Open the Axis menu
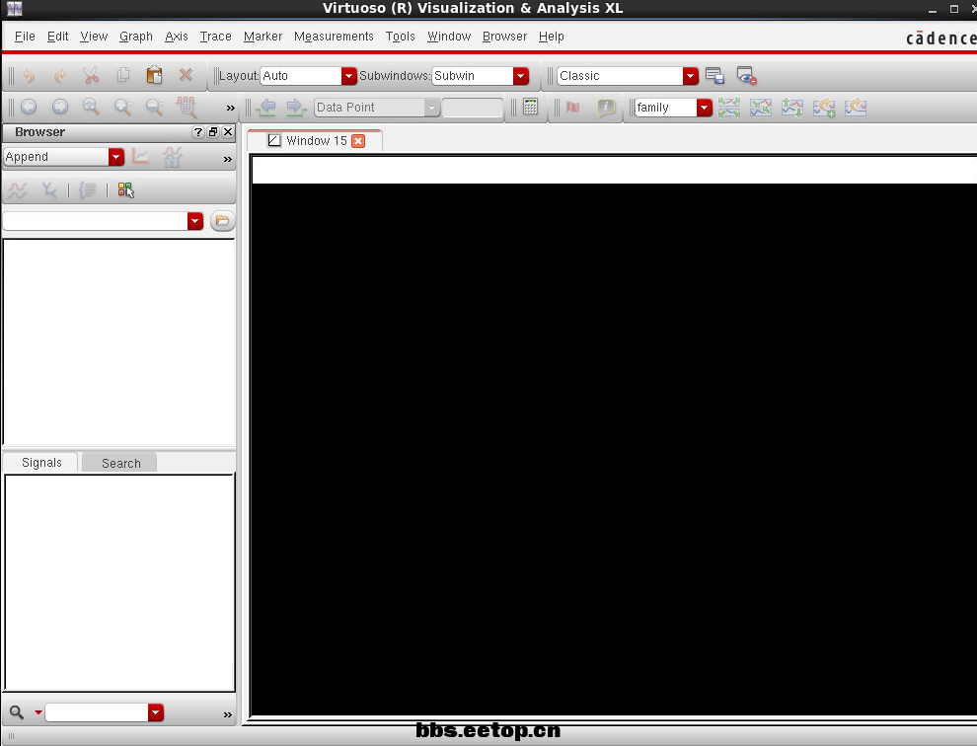The width and height of the screenshot is (977, 746). tap(177, 37)
